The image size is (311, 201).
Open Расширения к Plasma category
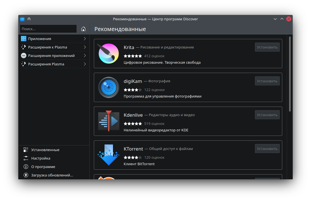(x=54, y=47)
